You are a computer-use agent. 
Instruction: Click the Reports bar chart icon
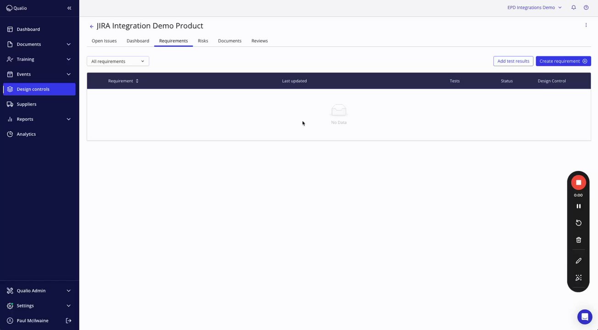tap(10, 119)
